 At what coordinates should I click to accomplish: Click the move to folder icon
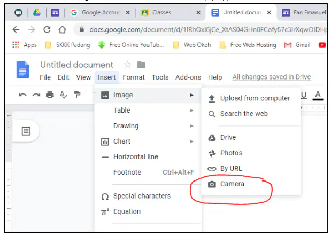coord(141,65)
